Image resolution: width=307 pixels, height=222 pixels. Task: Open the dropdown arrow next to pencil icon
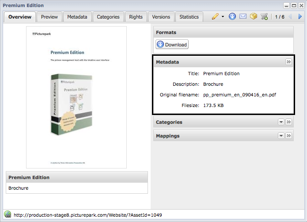tap(223, 17)
